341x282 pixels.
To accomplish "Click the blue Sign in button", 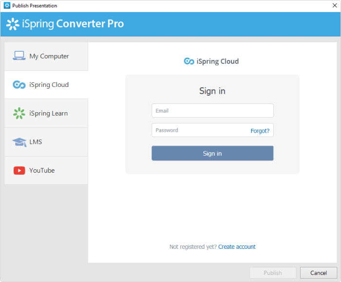I will click(x=212, y=153).
